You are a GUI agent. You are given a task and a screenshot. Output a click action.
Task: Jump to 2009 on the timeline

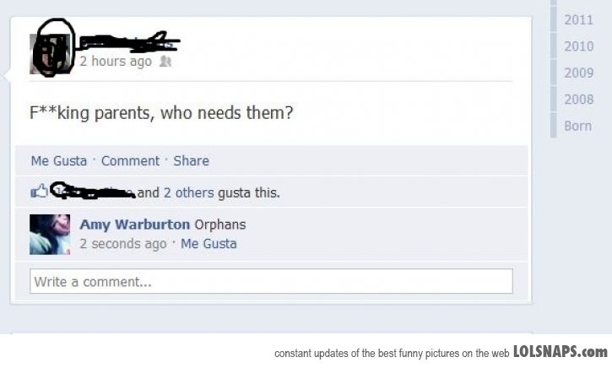(578, 73)
